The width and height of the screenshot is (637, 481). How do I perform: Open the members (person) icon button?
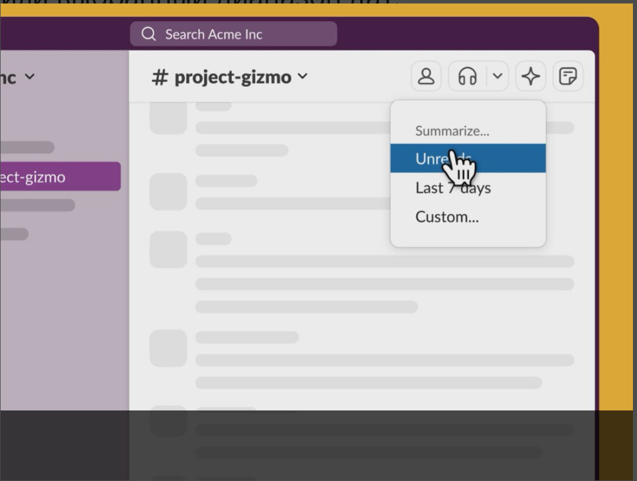click(426, 76)
